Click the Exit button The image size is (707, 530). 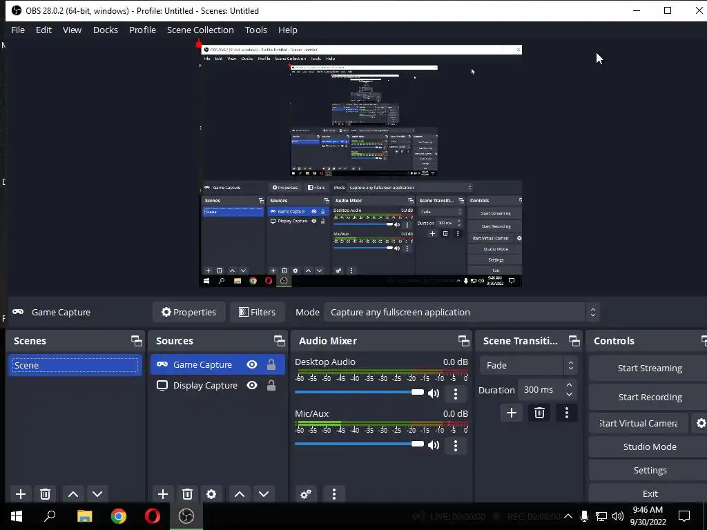649,493
